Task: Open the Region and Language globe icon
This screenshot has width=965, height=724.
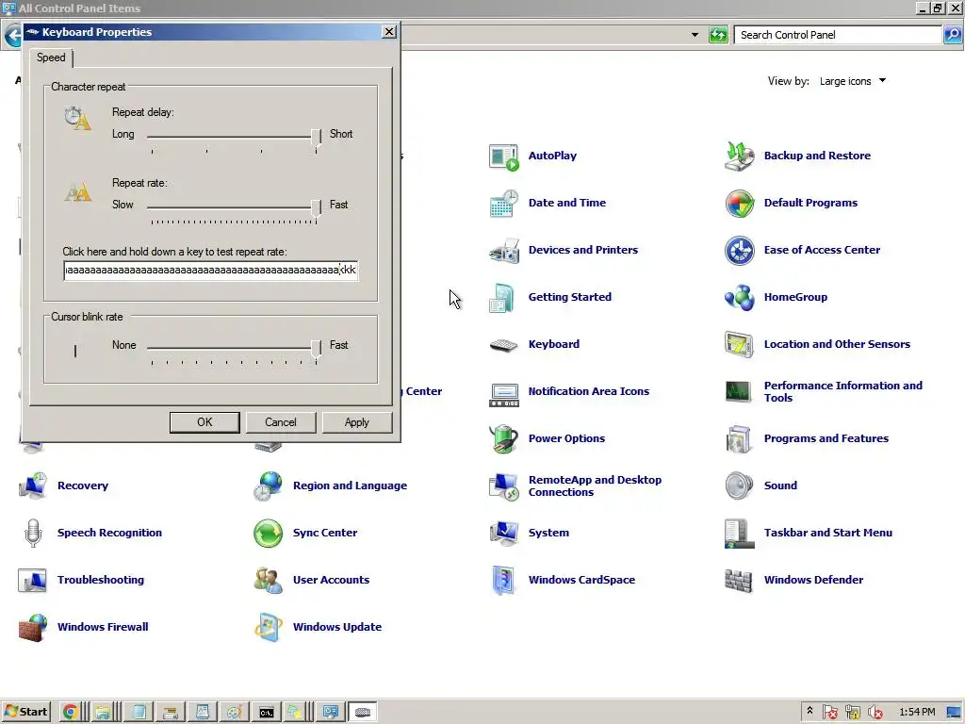Action: [x=269, y=485]
